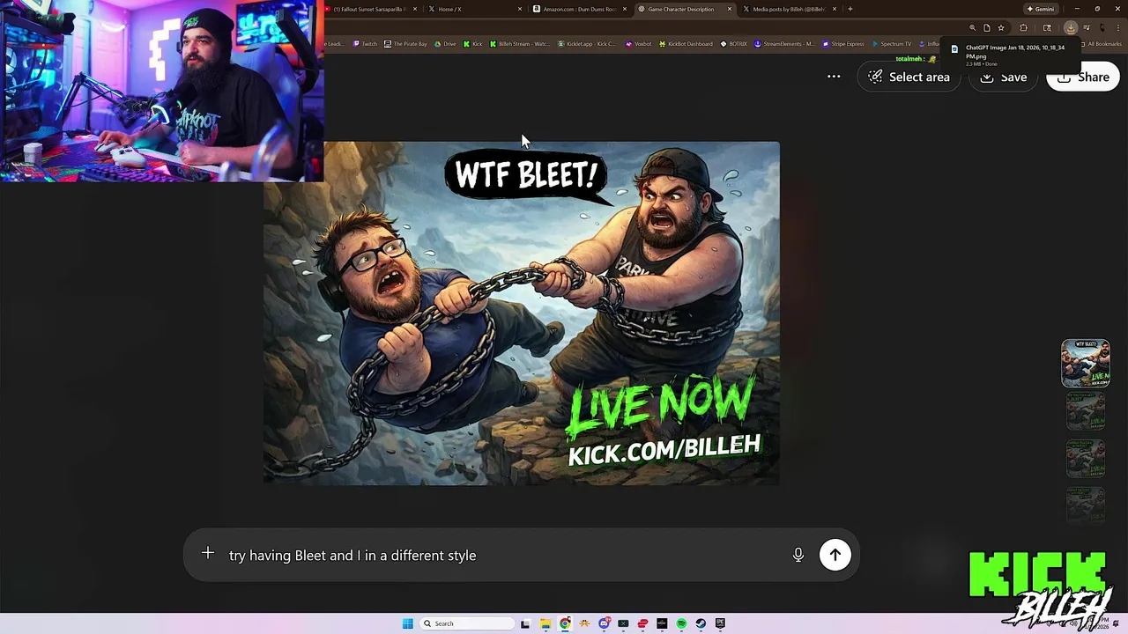Open the BOTRIX bookmark

[x=733, y=44]
